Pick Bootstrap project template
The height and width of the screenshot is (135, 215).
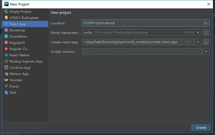pyautogui.click(x=25, y=30)
